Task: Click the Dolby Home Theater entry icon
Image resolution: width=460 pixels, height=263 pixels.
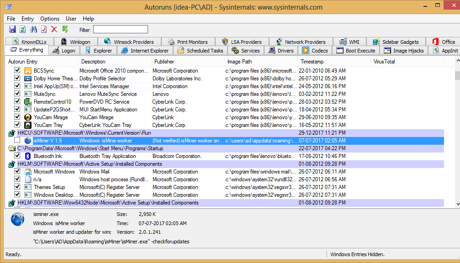Action: 27,79
